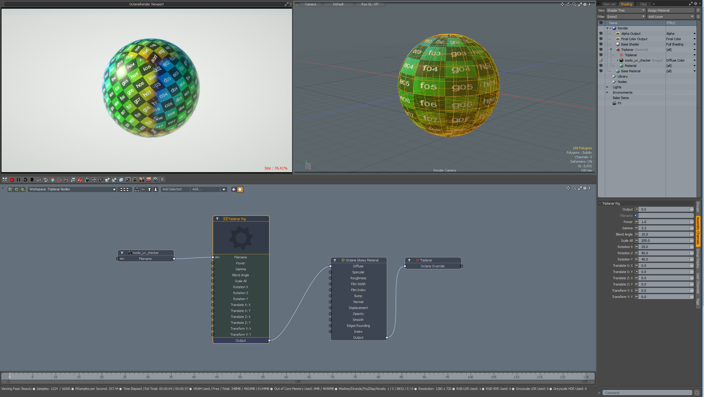Pause the Octane render
This screenshot has height=397, width=704.
tap(18, 180)
